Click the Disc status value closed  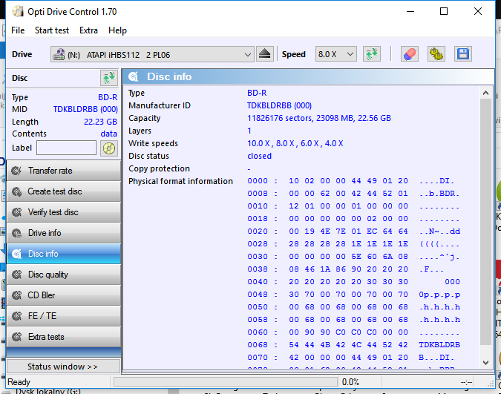pyautogui.click(x=260, y=156)
